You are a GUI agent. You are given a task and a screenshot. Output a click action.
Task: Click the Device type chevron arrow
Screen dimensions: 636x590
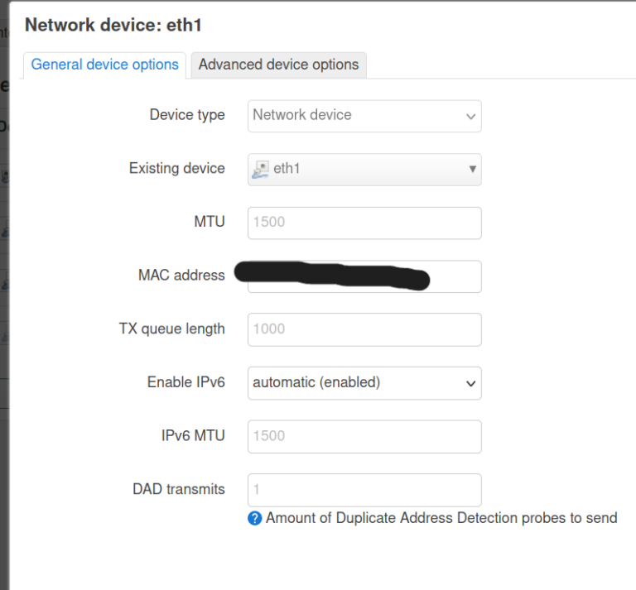pyautogui.click(x=471, y=117)
